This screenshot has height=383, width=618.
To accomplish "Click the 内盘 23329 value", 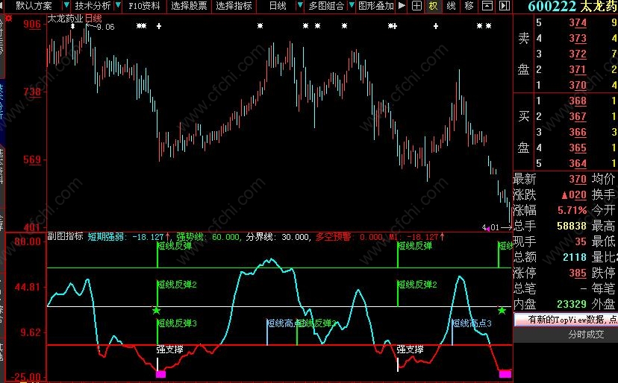I will pyautogui.click(x=572, y=304).
